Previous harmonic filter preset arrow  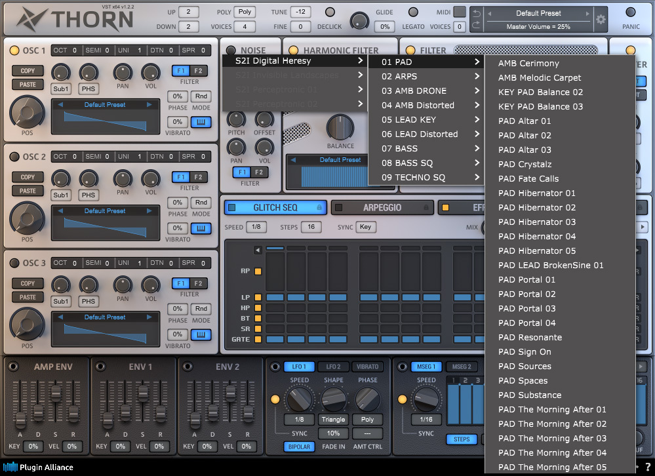tap(293, 160)
